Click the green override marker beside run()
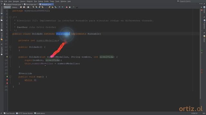 click(7, 77)
